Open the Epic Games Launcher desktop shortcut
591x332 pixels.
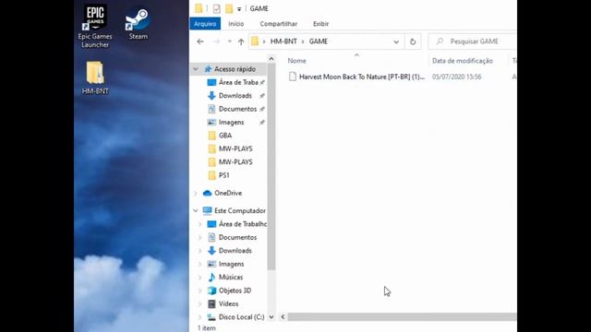click(95, 27)
